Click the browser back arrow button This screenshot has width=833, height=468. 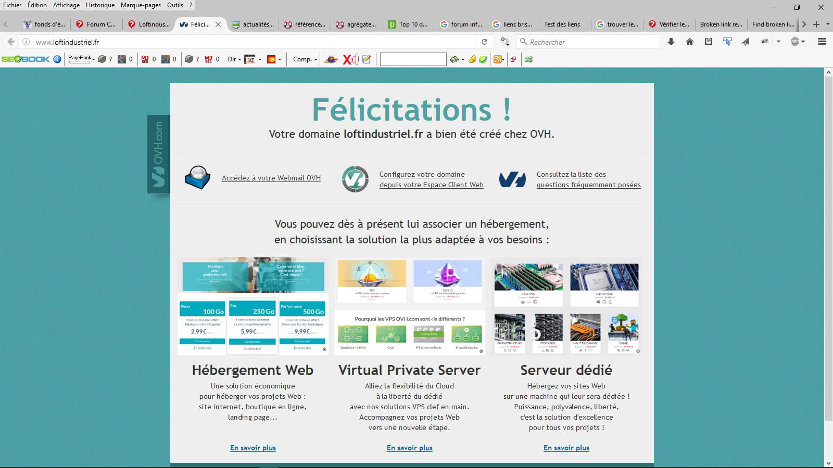pos(11,42)
